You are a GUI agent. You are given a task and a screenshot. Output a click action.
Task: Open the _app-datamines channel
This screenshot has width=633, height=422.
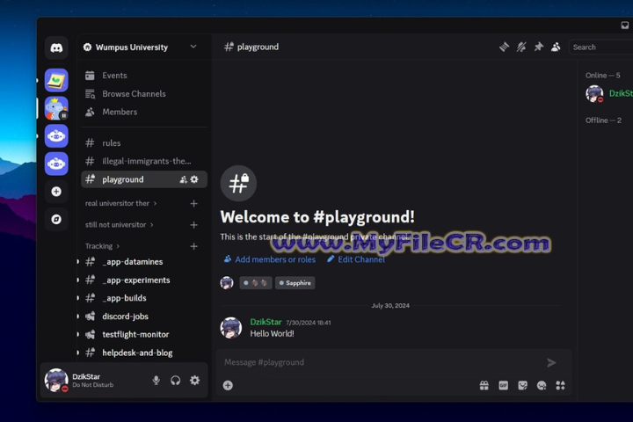144,262
